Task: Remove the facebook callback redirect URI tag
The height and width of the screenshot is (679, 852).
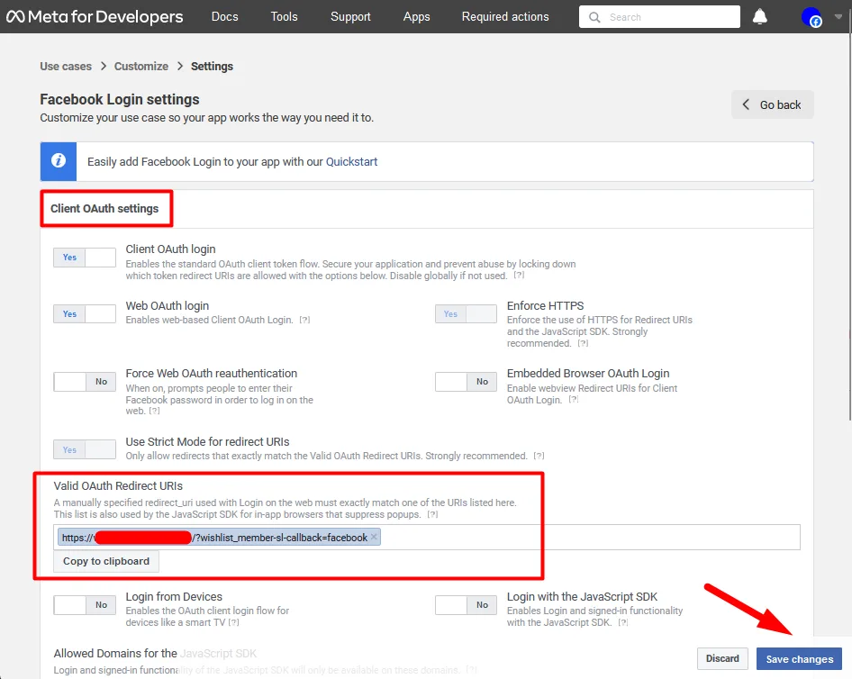Action: point(374,537)
